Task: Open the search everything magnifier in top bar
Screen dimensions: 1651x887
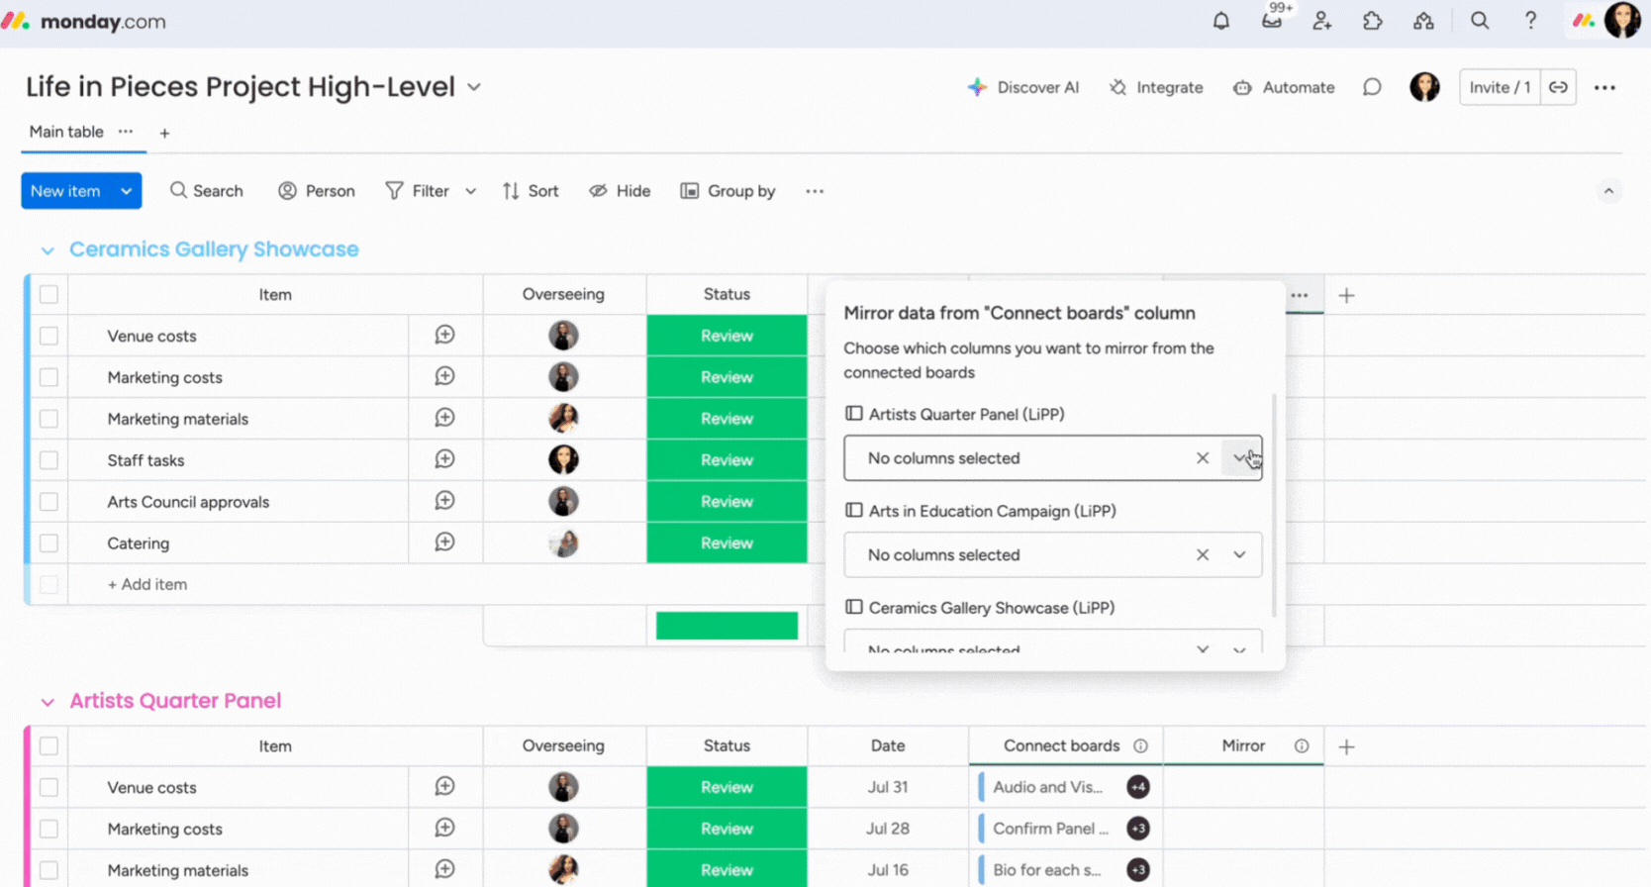Action: tap(1480, 21)
